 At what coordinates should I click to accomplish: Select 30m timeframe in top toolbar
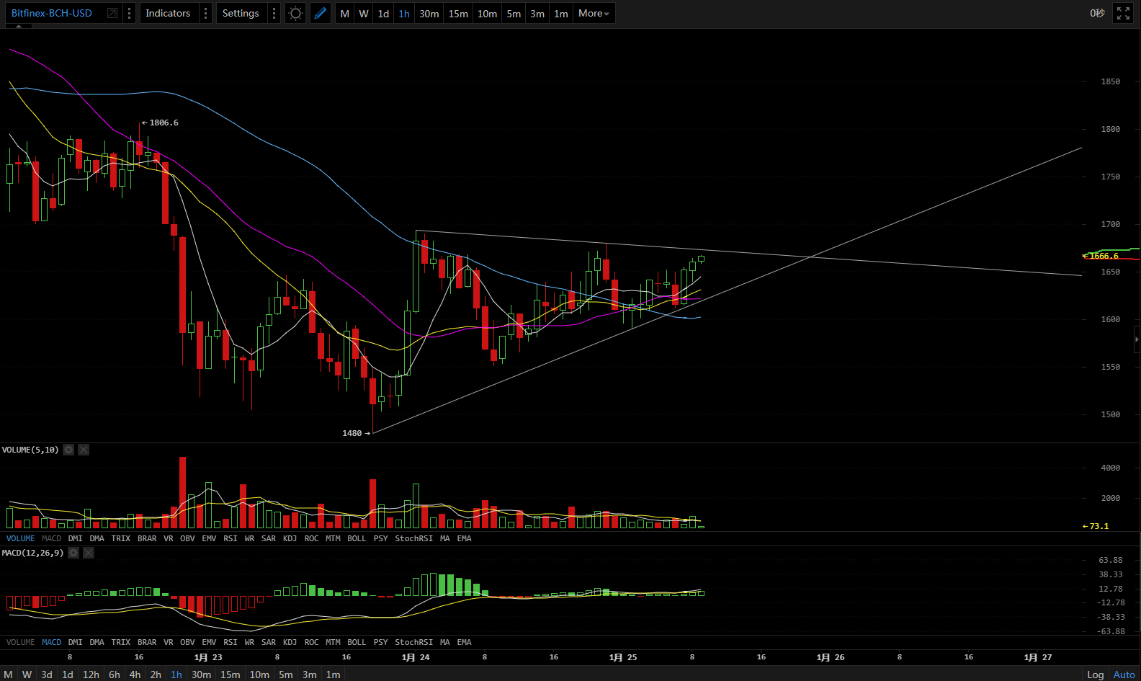[429, 13]
